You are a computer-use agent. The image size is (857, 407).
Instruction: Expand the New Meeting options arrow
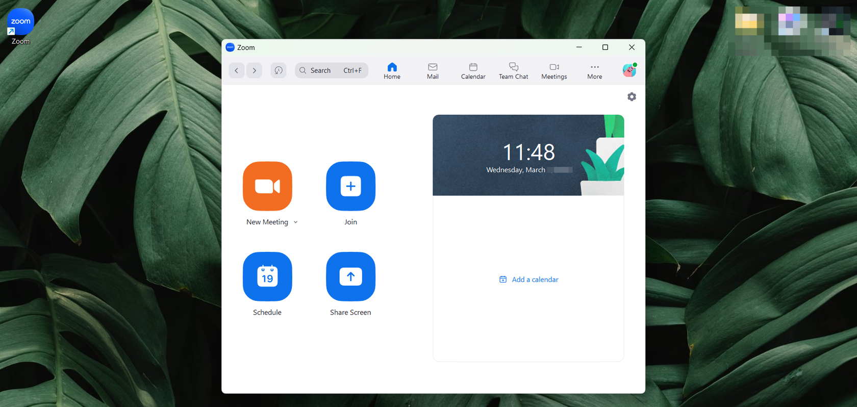[x=296, y=222]
